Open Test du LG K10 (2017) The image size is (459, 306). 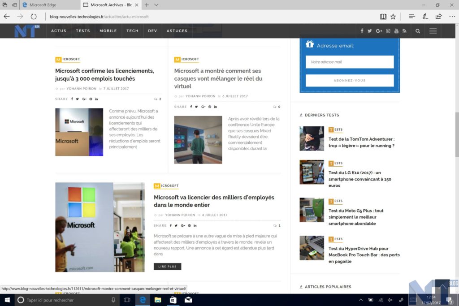click(360, 179)
